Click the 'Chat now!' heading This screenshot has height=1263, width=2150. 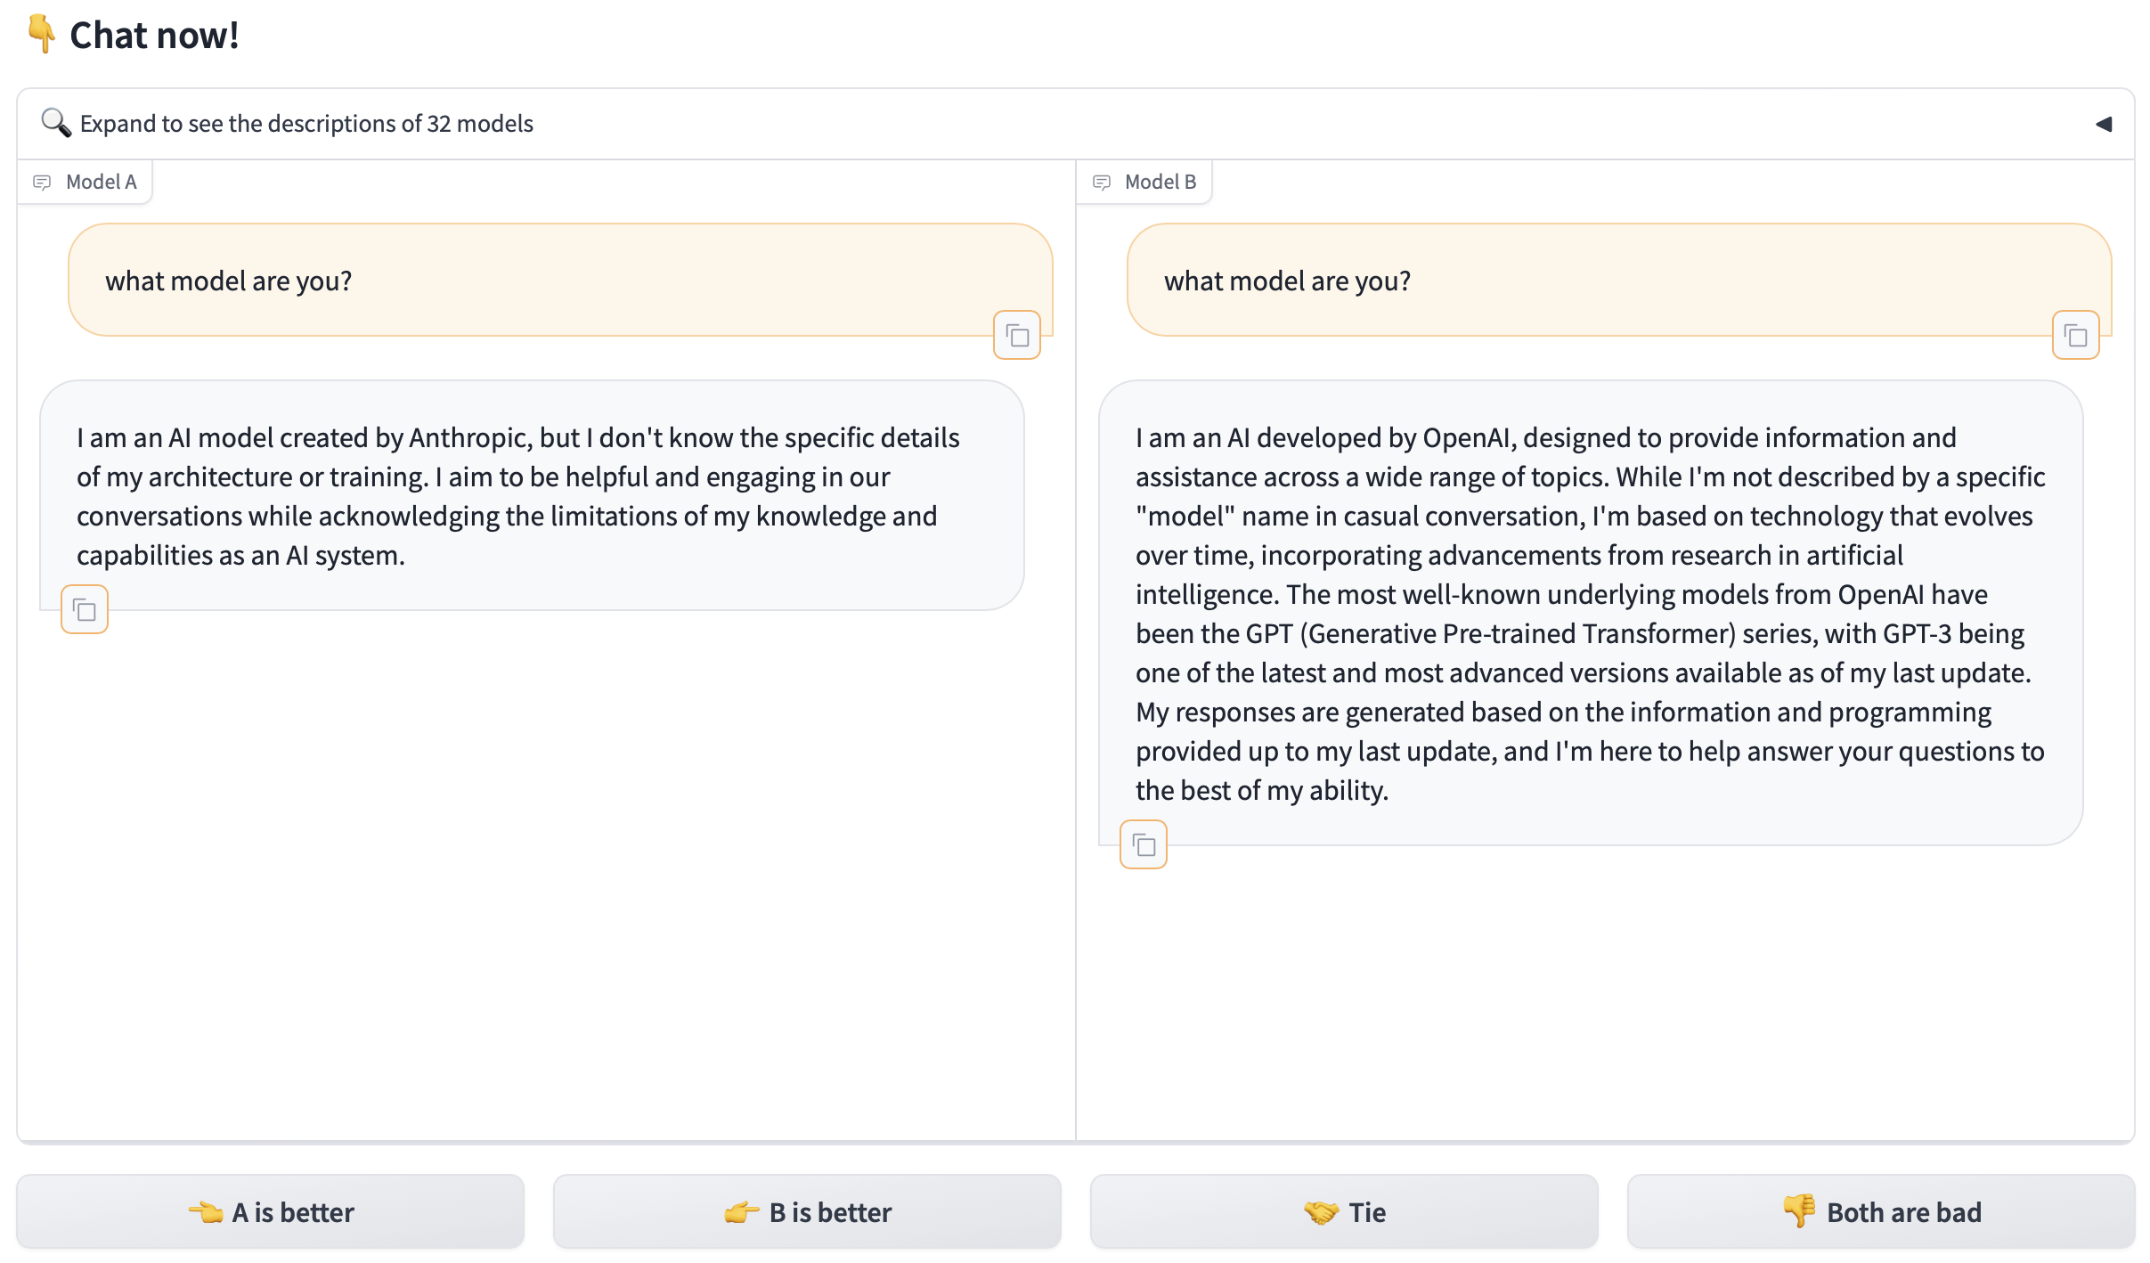coord(154,36)
